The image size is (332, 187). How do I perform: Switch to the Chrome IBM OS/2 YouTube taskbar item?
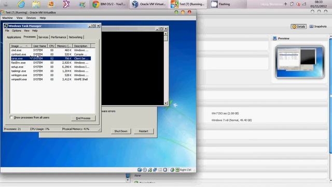pyautogui.click(x=109, y=4)
